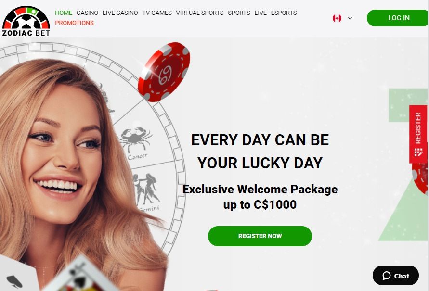429x291 pixels.
Task: Click the grid icon on Register side tab
Action: (x=418, y=152)
